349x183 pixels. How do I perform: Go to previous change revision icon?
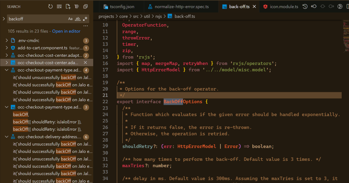click(314, 6)
